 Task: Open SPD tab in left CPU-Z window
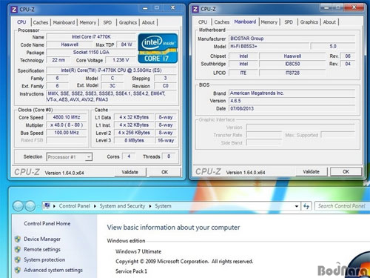(x=107, y=22)
